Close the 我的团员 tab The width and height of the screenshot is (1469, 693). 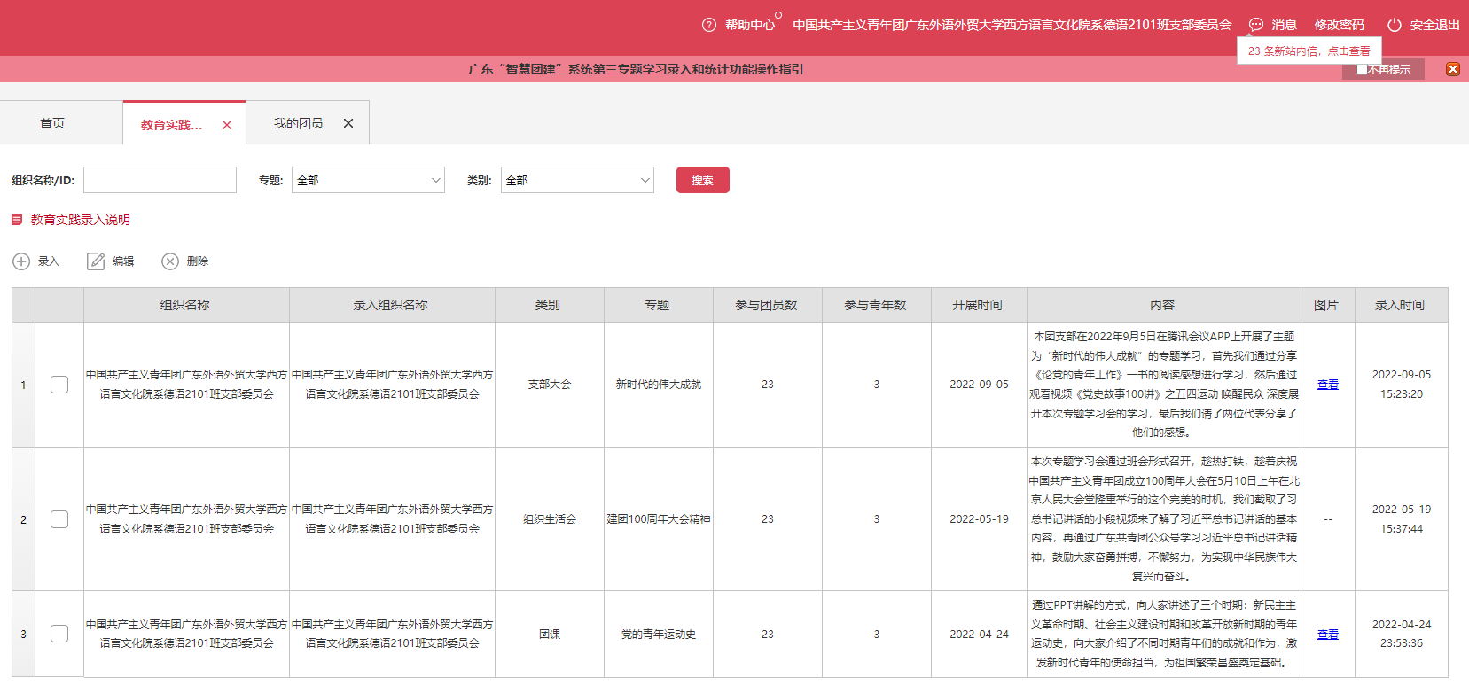point(348,123)
